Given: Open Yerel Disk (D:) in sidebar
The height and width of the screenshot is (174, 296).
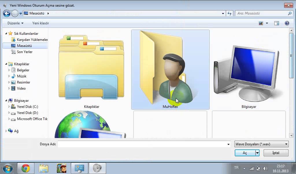Looking at the screenshot, I should (27, 113).
